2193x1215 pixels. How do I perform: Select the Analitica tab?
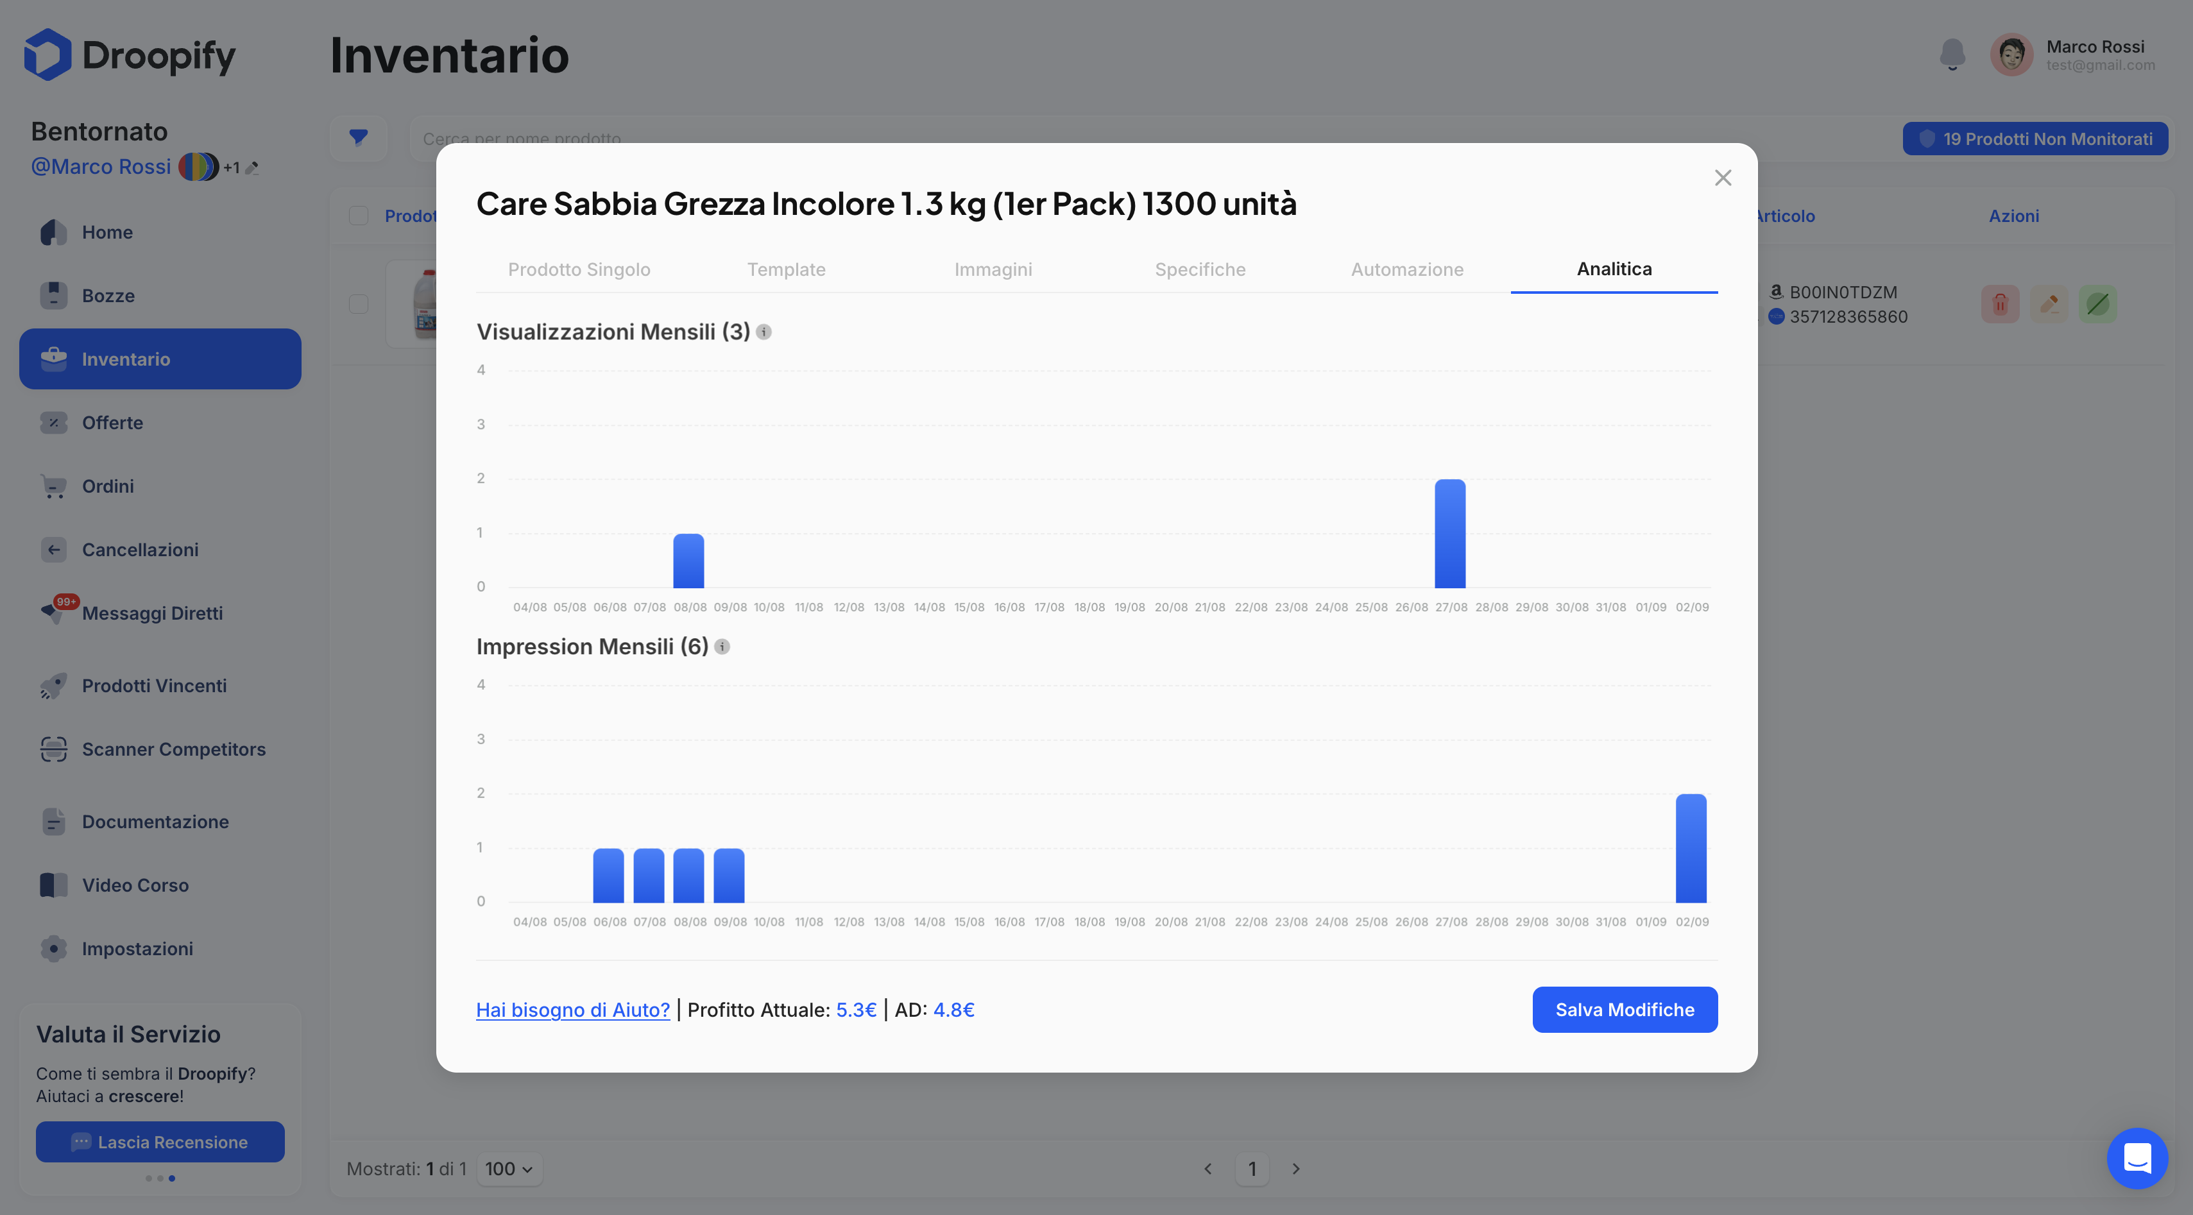click(x=1614, y=269)
